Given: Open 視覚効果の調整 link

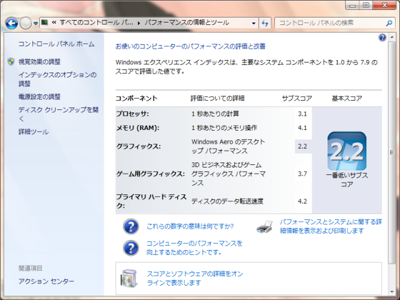Looking at the screenshot, I should 39,61.
